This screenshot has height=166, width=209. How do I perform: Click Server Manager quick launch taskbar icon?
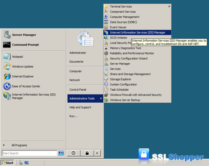click(21, 163)
